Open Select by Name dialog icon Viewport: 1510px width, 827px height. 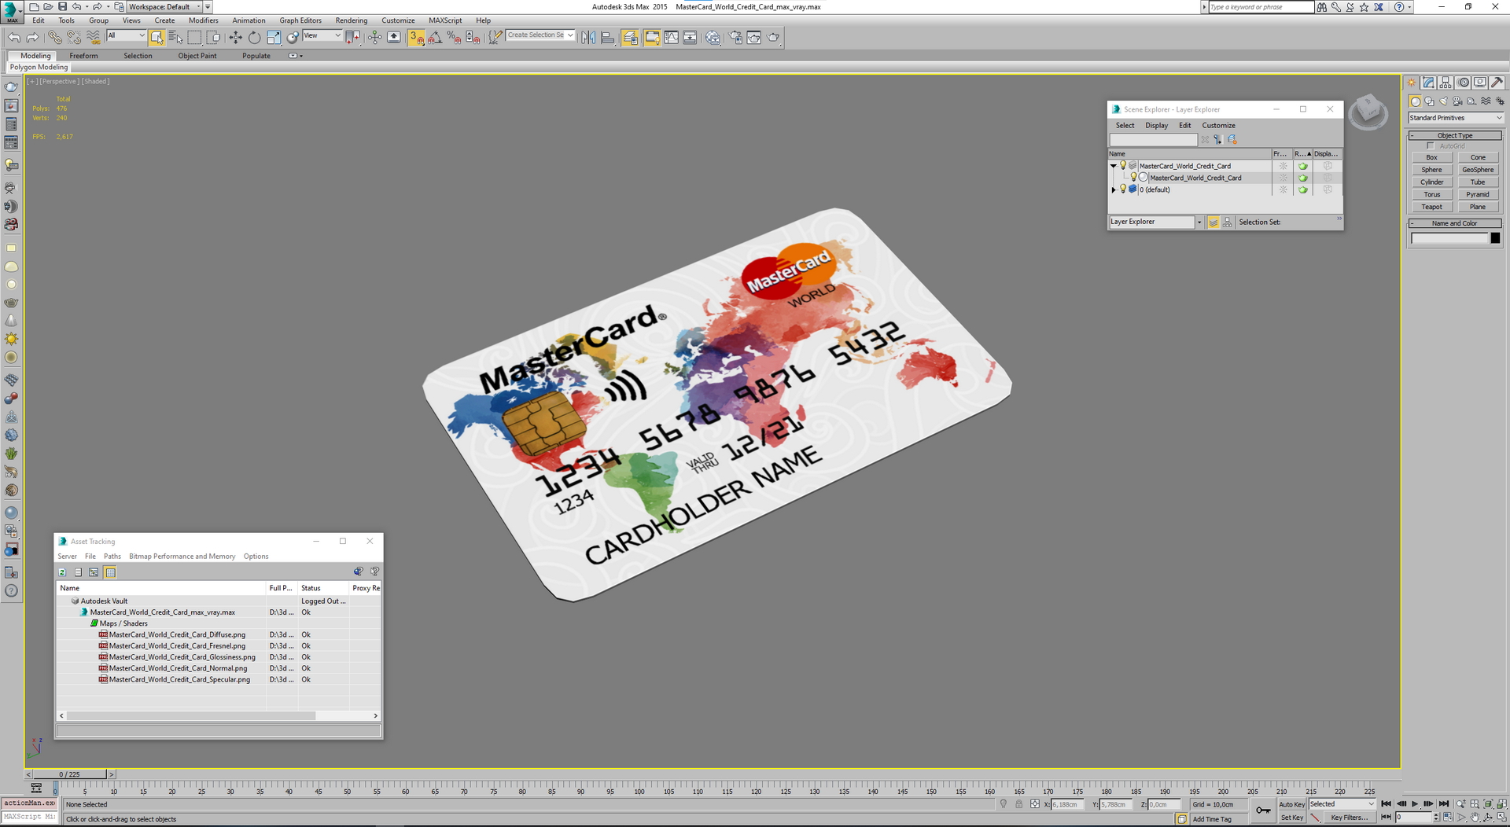[x=175, y=37]
